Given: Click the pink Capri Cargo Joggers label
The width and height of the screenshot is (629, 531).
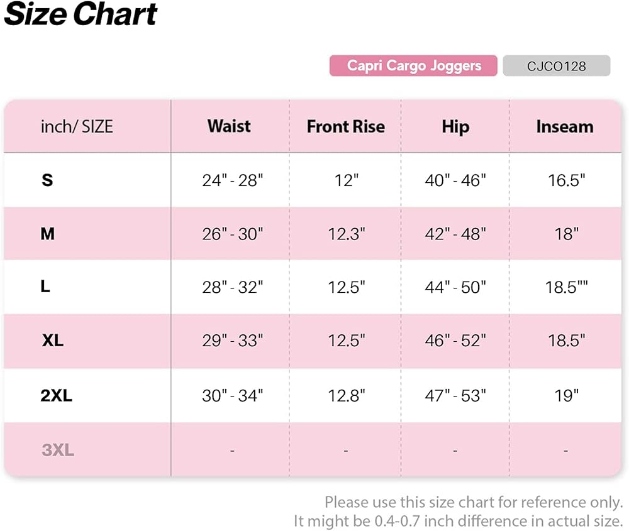Looking at the screenshot, I should point(413,66).
